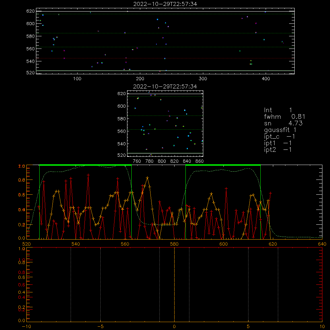The image size is (330, 330).
Task: Click the orange vertical zero line in the bottom plot
Action: (174, 284)
